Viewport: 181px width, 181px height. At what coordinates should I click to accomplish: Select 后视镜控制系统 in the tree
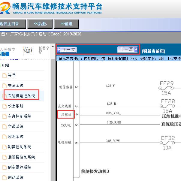point(22,157)
